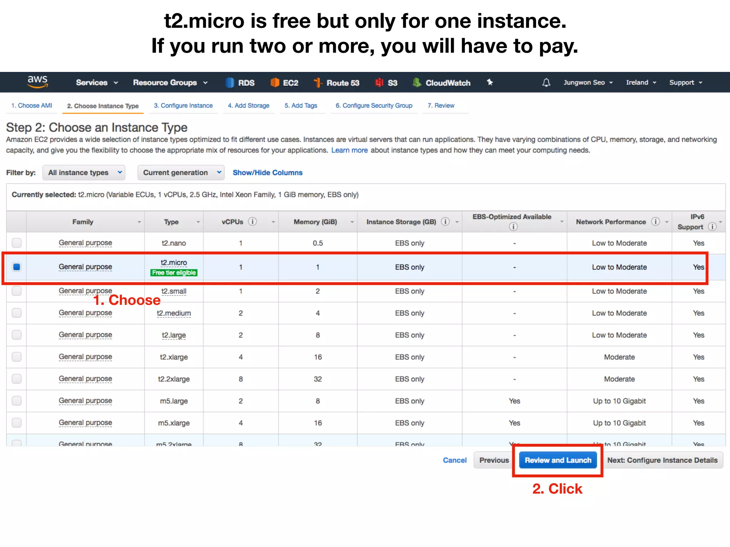Image resolution: width=730 pixels, height=547 pixels.
Task: Open the Services dropdown menu
Action: point(97,83)
